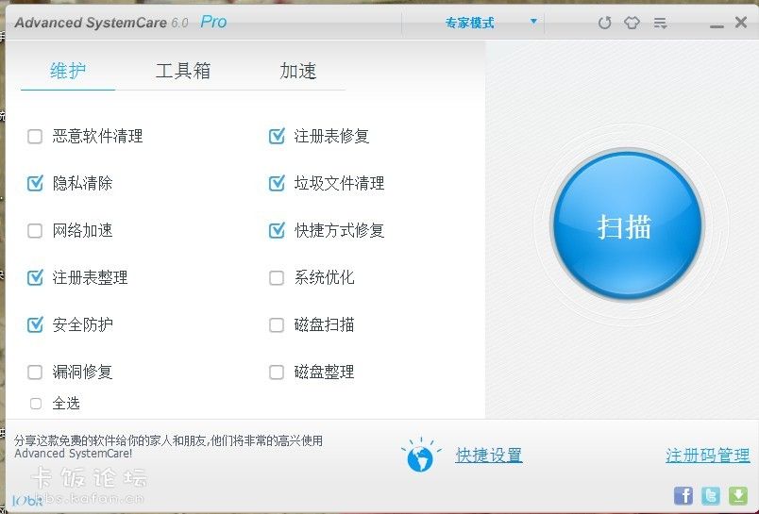Uncheck the 快捷方式修复 checkbox
759x514 pixels.
click(x=277, y=231)
